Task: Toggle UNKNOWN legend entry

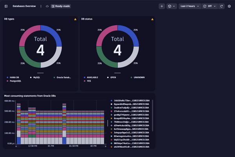Action: [x=138, y=78]
